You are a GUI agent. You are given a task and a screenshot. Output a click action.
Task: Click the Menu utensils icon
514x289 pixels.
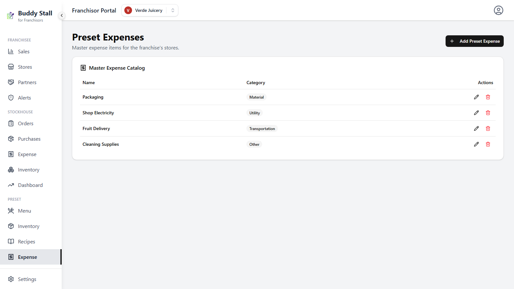11,211
